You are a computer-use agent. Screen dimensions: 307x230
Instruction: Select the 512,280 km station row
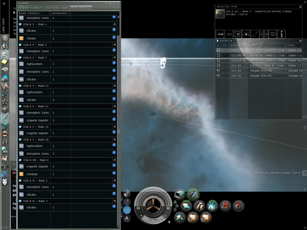click(x=259, y=56)
